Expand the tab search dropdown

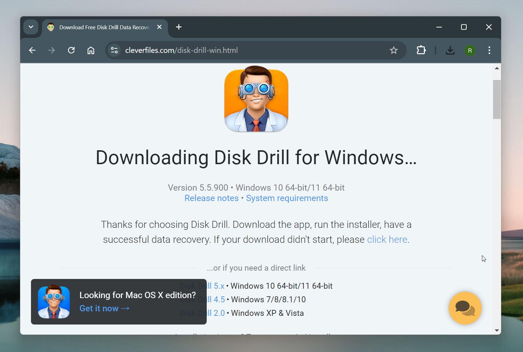click(31, 27)
